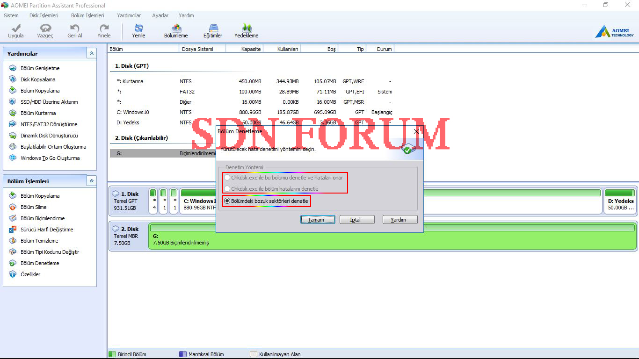Open the Yardımcılar menu in menu bar

[x=129, y=15]
